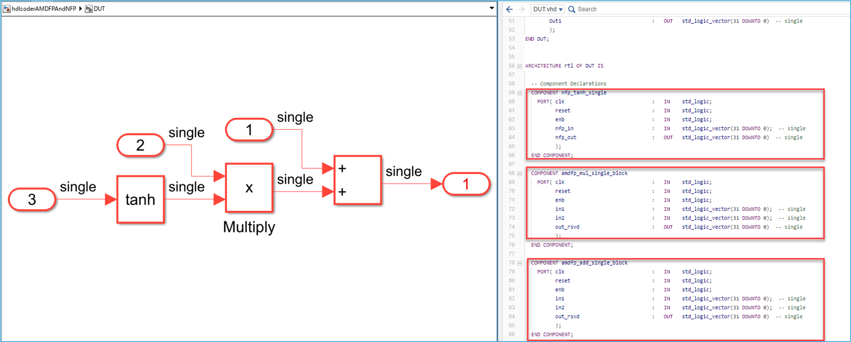The height and width of the screenshot is (342, 851).
Task: Collapse the amdfp_mul_single_block component fold
Action: [519, 173]
